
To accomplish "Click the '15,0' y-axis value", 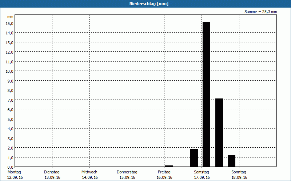I will click(x=9, y=23).
